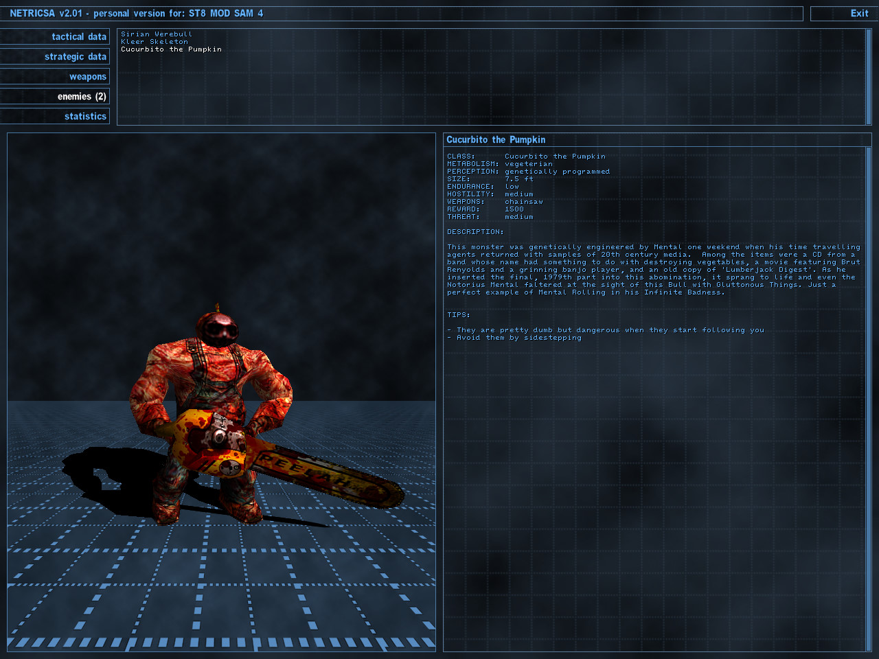Click the pumpkin head on the 3D model
This screenshot has height=659, width=879.
(217, 331)
